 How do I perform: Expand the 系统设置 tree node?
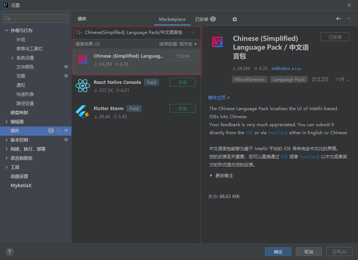[x=12, y=58]
